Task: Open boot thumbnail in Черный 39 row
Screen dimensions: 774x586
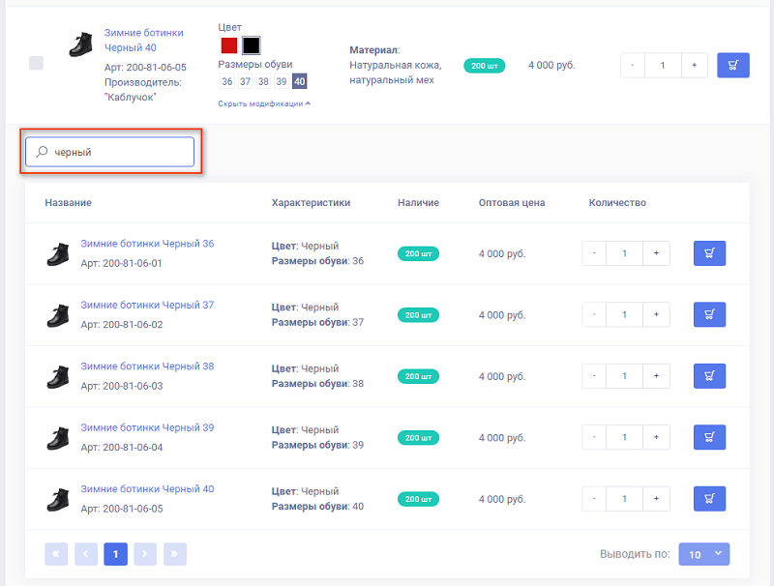Action: pos(58,438)
